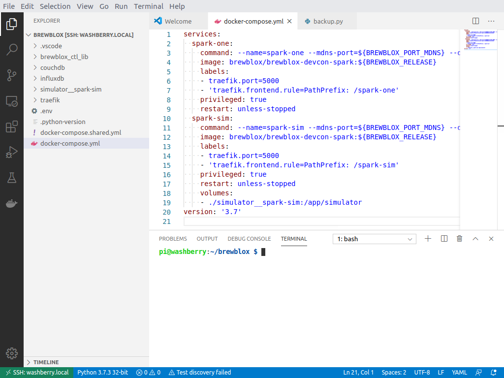The height and width of the screenshot is (378, 504).
Task: Click the errors and warnings count
Action: click(x=148, y=373)
